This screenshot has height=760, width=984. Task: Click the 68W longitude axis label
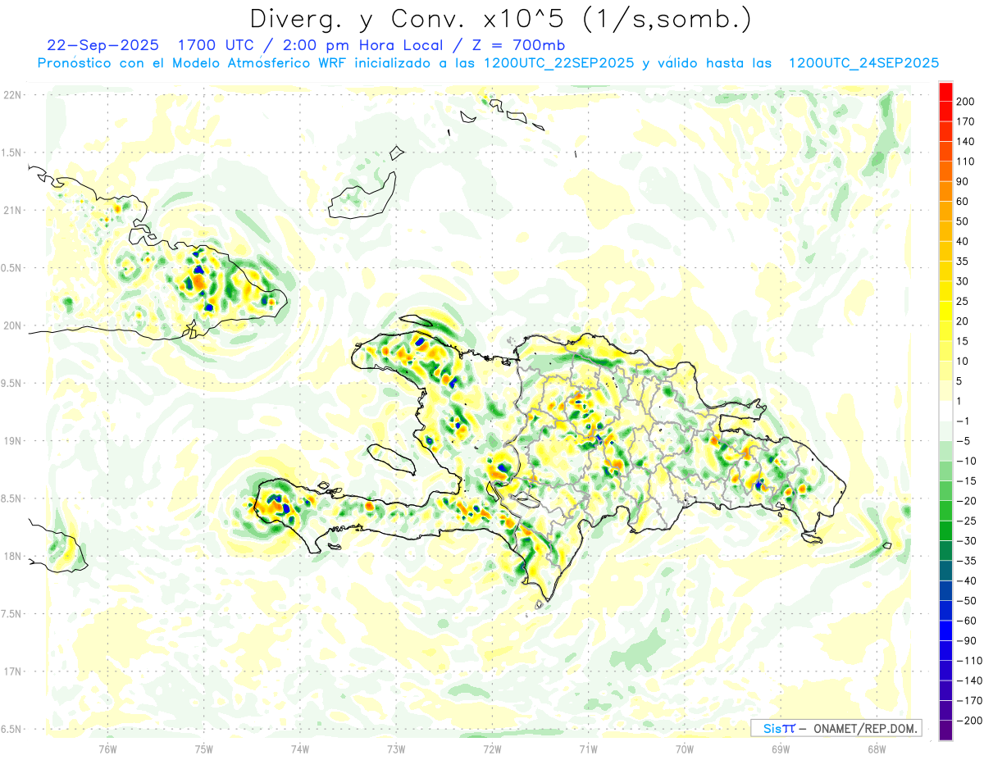(x=877, y=748)
